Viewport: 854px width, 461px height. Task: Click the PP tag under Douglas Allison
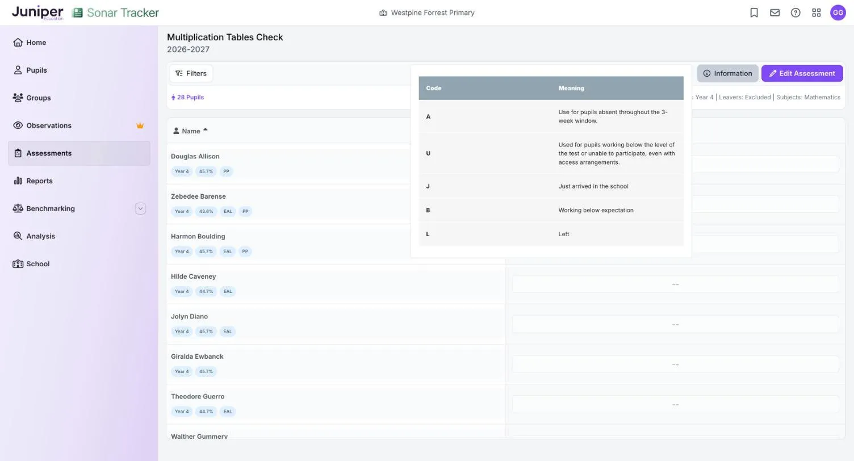pyautogui.click(x=226, y=171)
